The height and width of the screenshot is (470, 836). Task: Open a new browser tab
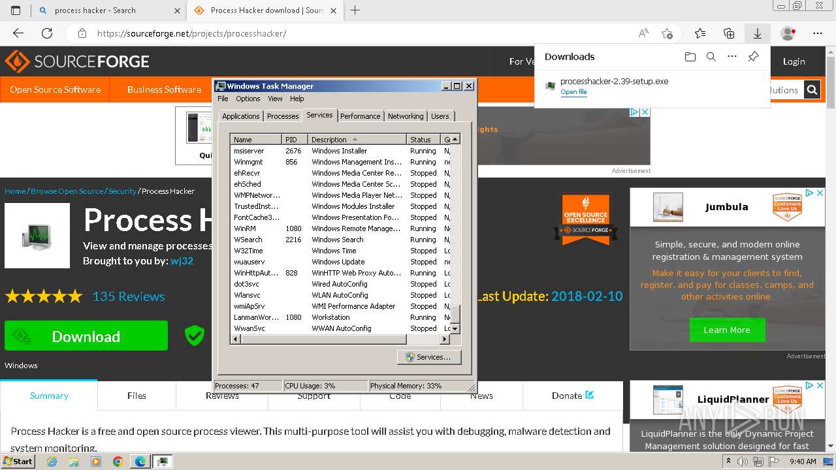coord(355,10)
